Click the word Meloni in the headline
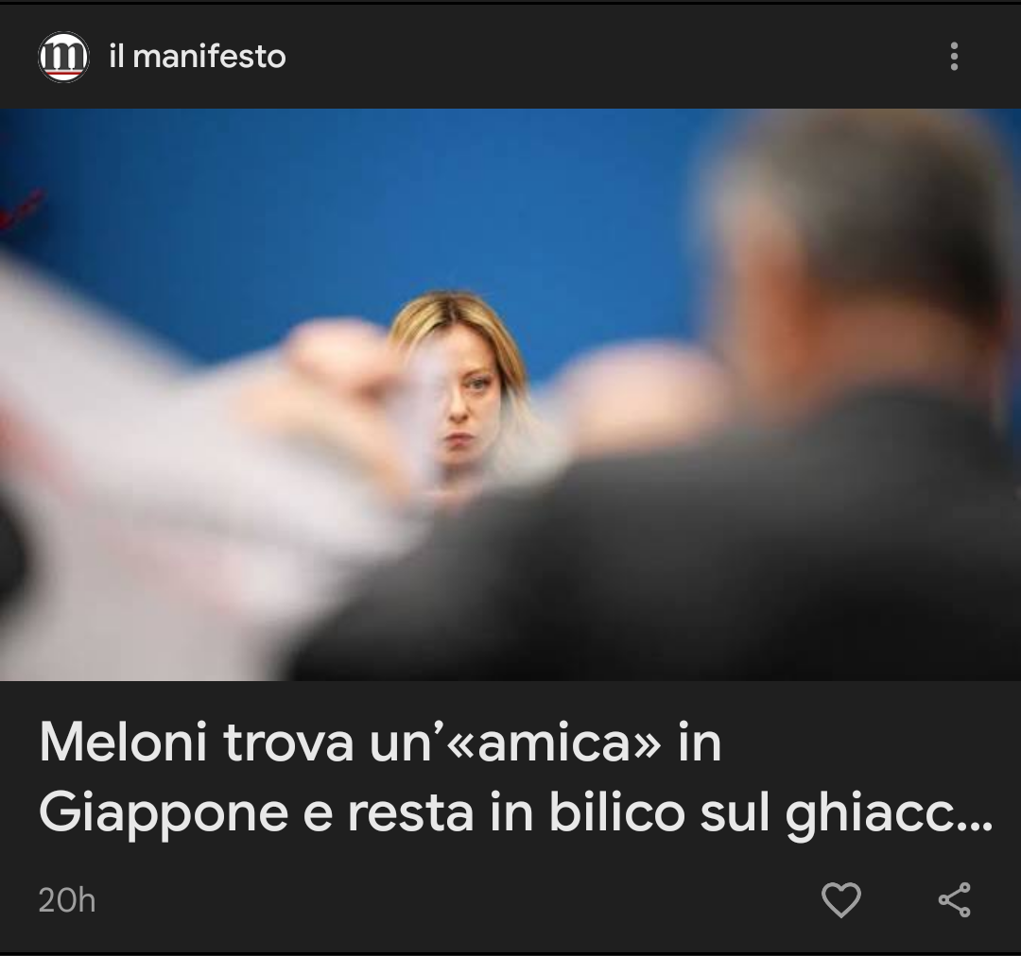Image resolution: width=1021 pixels, height=956 pixels. click(123, 742)
